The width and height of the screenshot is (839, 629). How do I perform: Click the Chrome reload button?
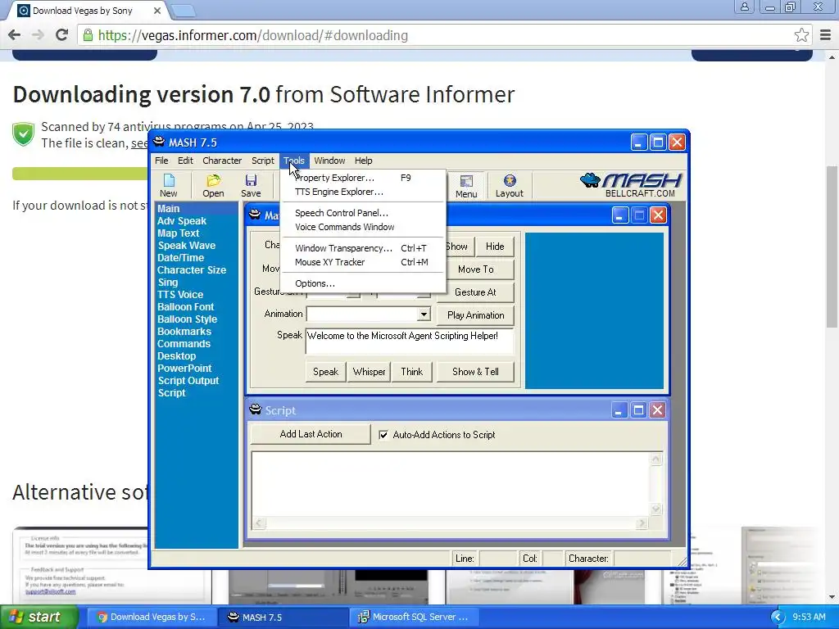click(61, 35)
